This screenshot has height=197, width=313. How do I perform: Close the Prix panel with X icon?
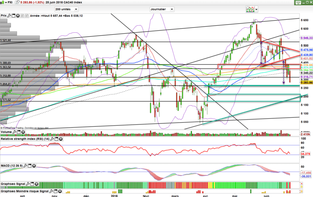click(x=18, y=16)
